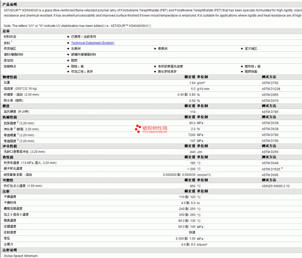Viewport: 302px width, 258px height.
Task: Select the Rockwell hardness value 114
Action: tap(193, 112)
